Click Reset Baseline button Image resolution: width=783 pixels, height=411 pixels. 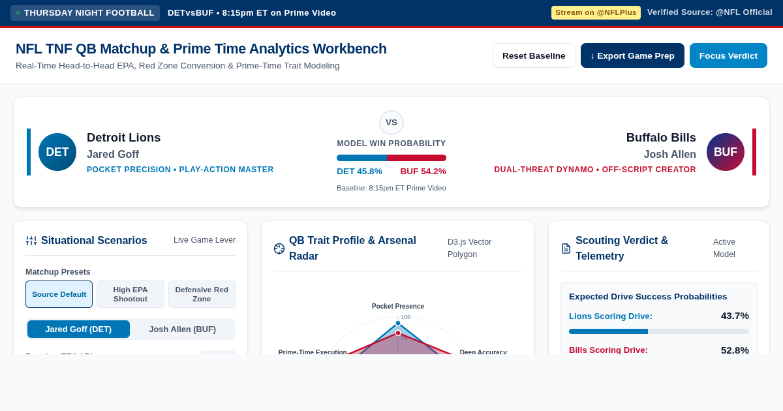(534, 55)
